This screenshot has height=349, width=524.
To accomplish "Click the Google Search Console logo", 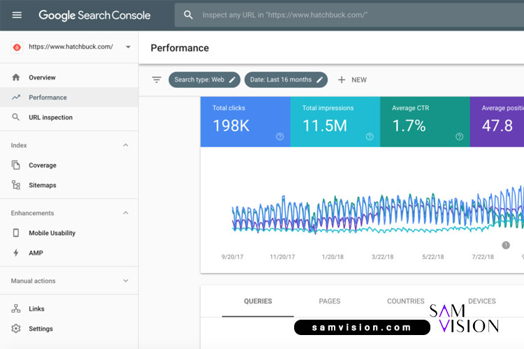I will (x=94, y=15).
